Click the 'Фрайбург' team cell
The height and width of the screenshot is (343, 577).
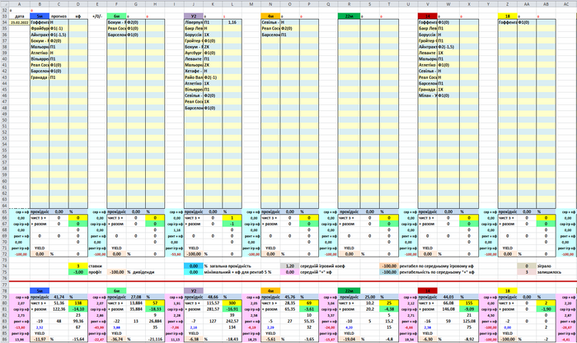[40, 28]
